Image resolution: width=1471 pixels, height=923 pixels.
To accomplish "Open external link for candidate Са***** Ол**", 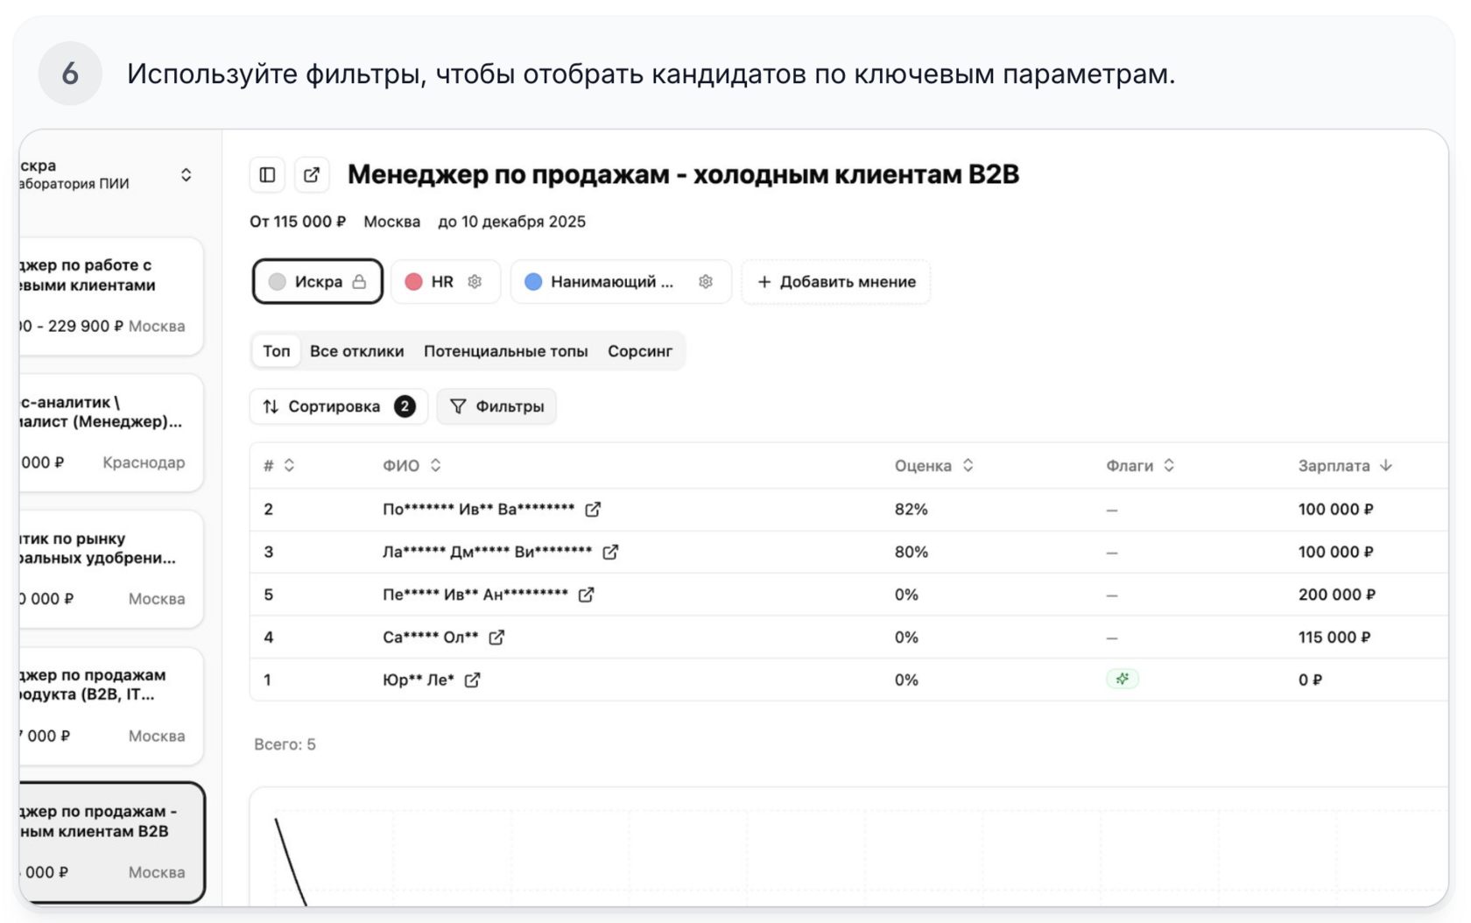I will click(x=496, y=638).
